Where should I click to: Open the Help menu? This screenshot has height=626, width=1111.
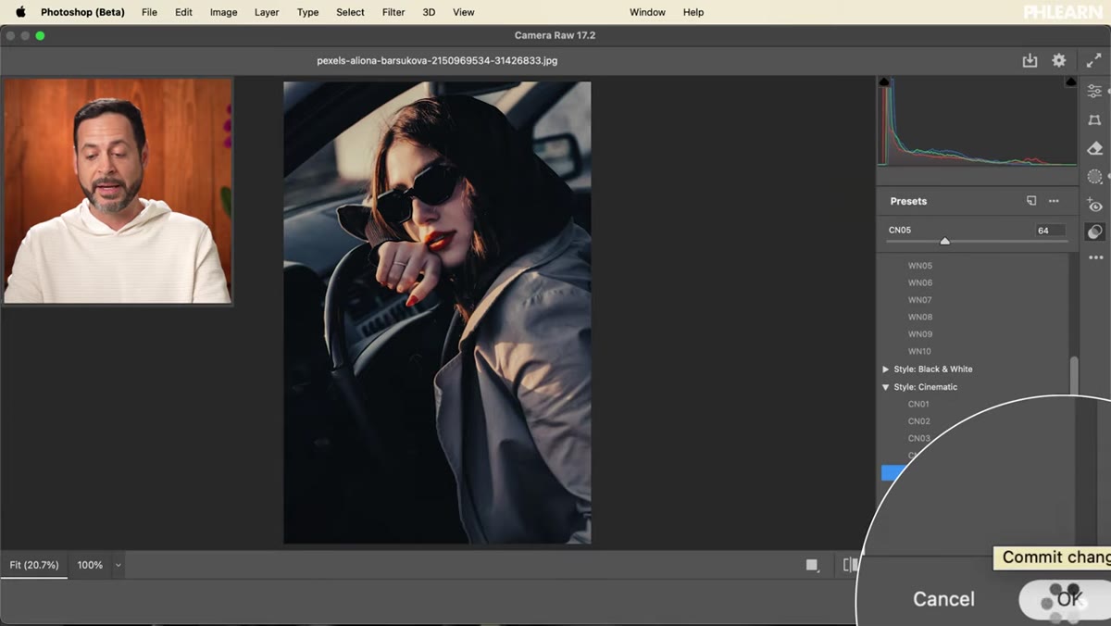point(693,12)
